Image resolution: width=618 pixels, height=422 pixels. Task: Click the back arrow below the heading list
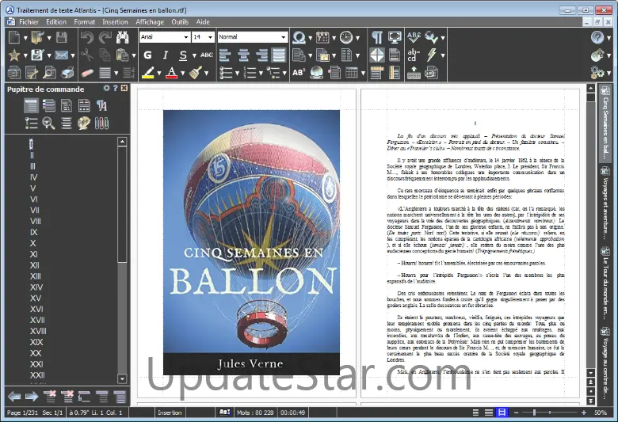coord(14,397)
